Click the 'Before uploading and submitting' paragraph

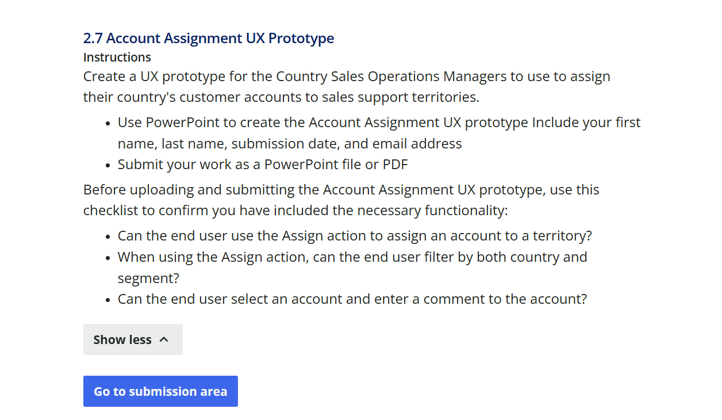click(x=341, y=200)
